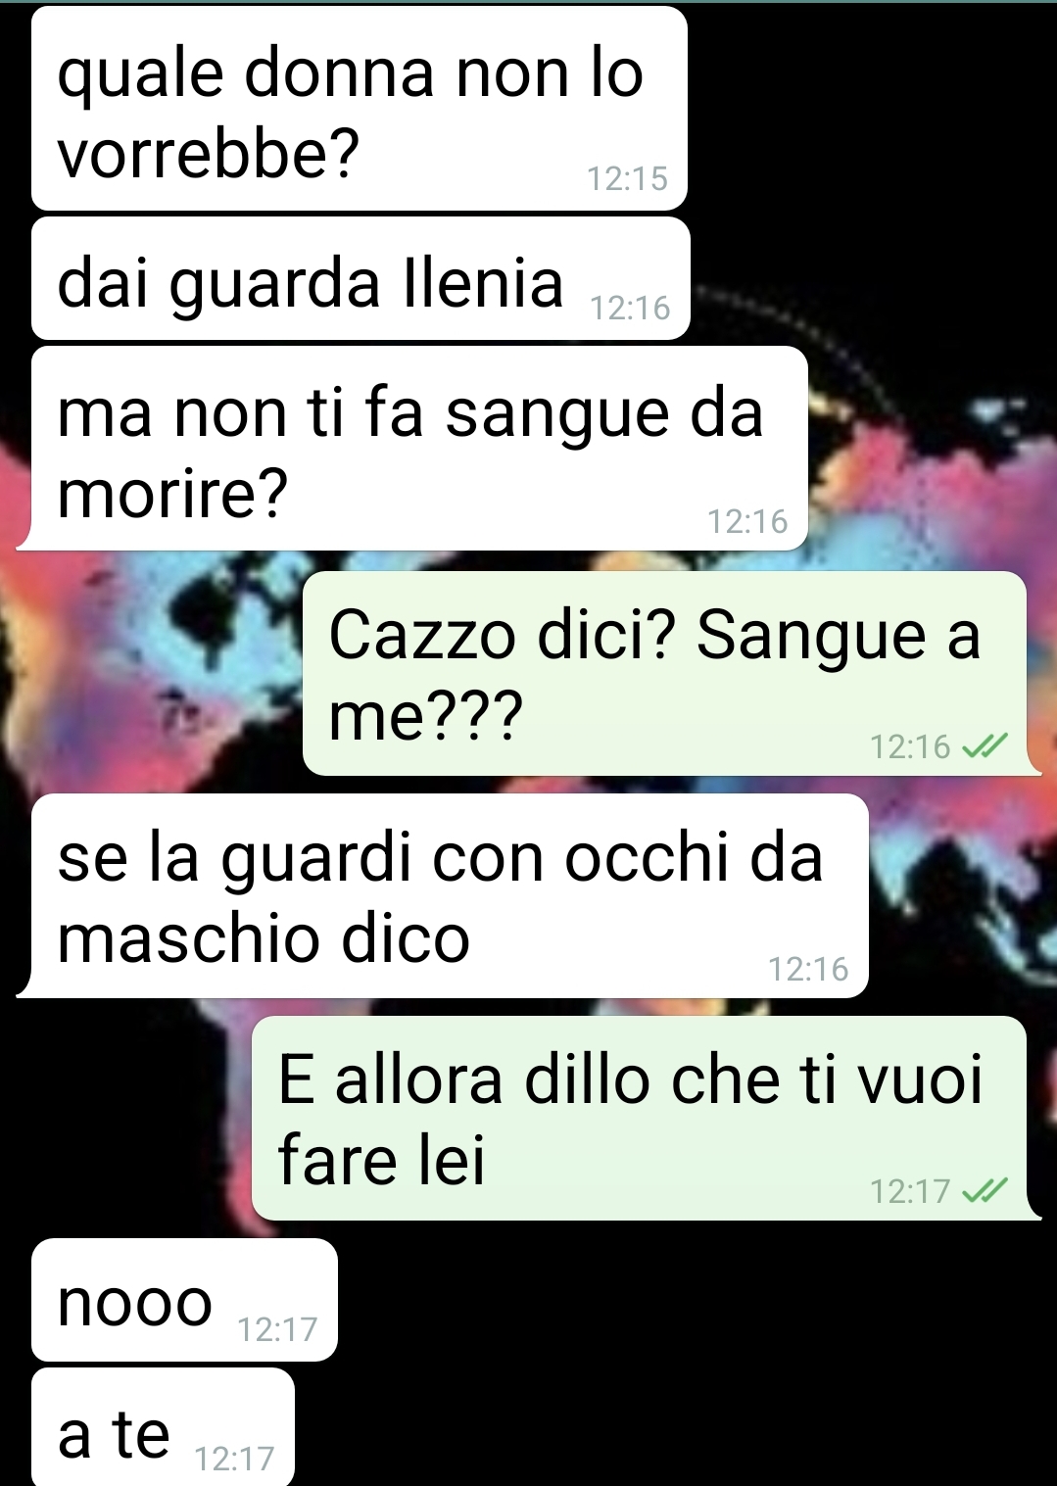The width and height of the screenshot is (1057, 1486).
Task: Tap the 'a te' message bubble
Action: tap(163, 1427)
